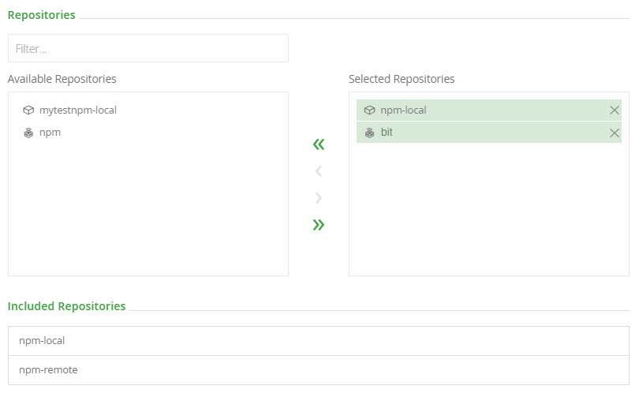Click the Filter repositories input field
639x397 pixels.
(x=148, y=48)
